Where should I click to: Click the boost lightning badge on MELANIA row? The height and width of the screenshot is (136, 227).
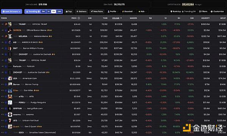(x=50, y=36)
